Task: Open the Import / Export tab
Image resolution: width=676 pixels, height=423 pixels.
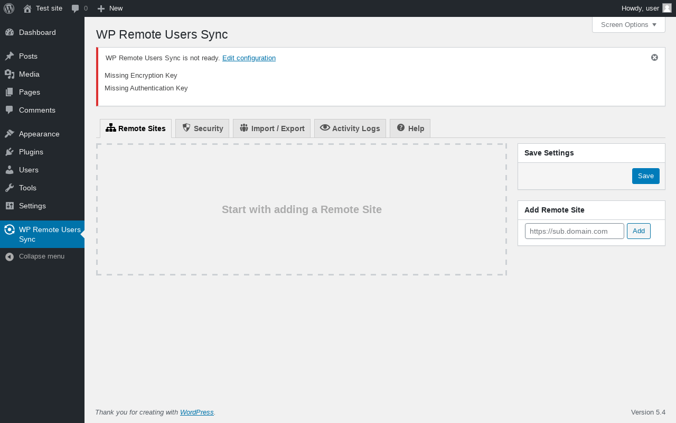Action: click(271, 128)
